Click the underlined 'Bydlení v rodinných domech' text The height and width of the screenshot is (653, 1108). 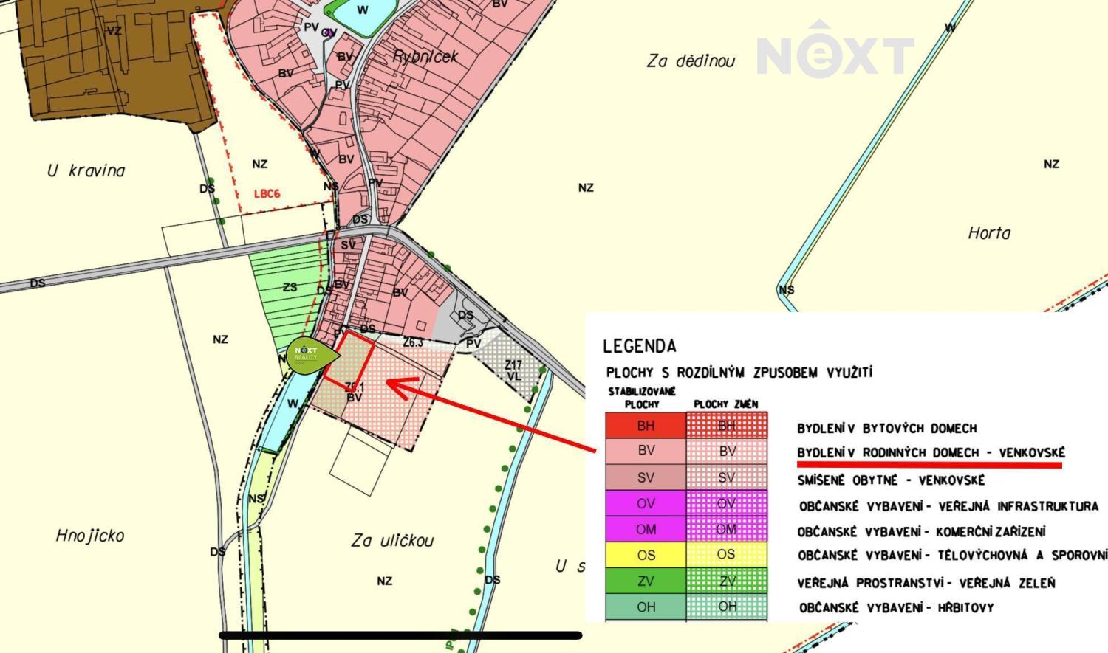[x=930, y=453]
